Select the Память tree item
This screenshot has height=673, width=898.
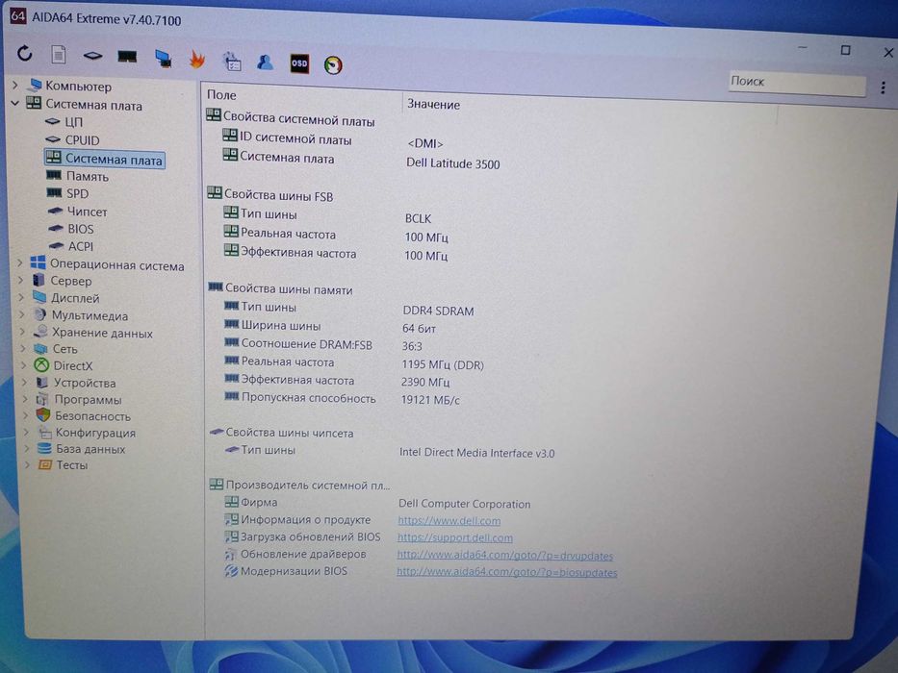(x=87, y=176)
